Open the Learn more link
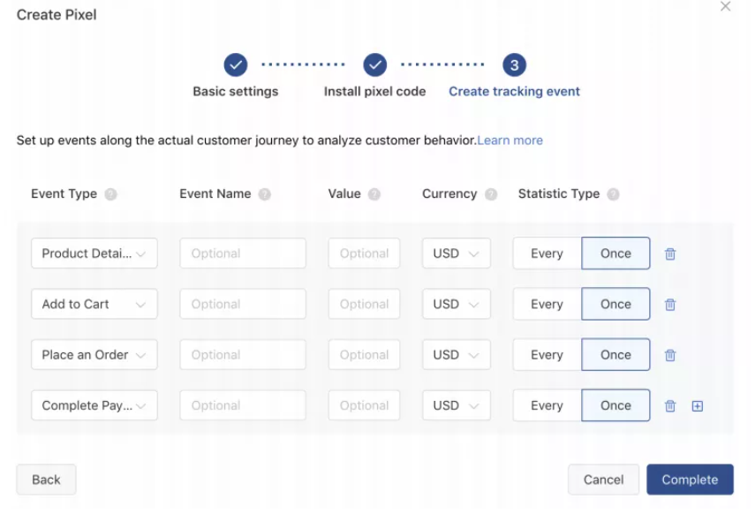The height and width of the screenshot is (529, 755). pyautogui.click(x=510, y=140)
